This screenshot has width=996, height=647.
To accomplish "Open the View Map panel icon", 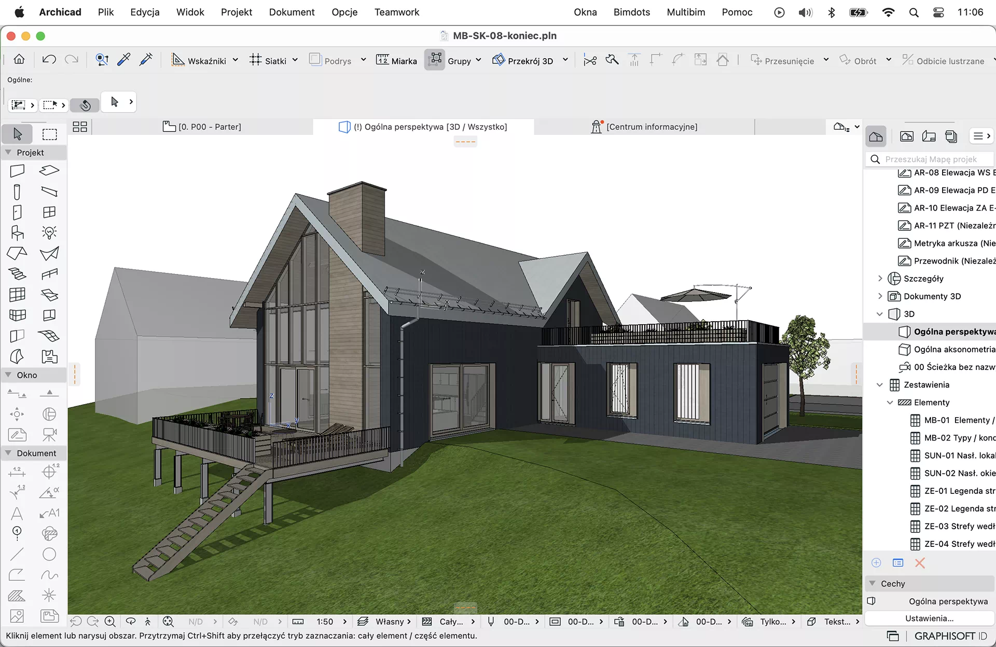I will pos(906,136).
